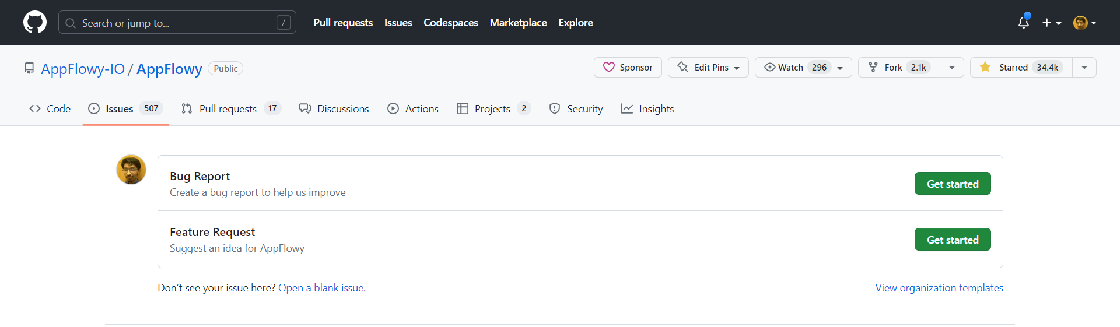Screen dimensions: 1120x327
Task: Click the Fork button
Action: [x=899, y=68]
